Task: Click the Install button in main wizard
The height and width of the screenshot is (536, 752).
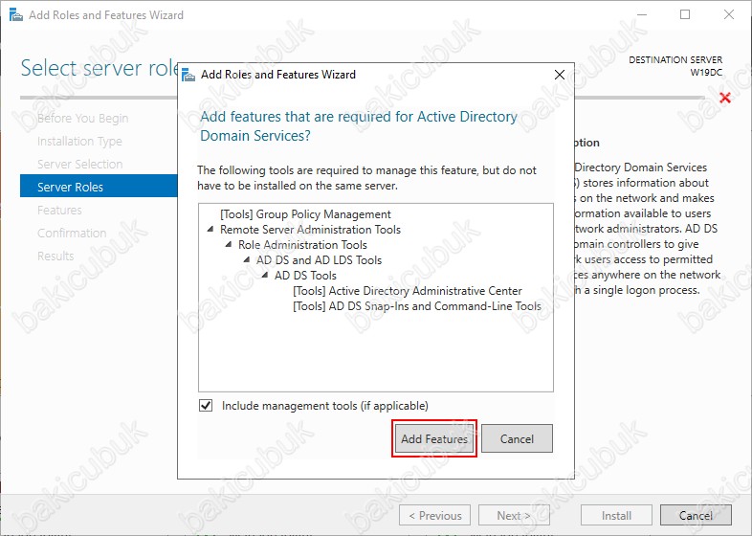Action: click(616, 515)
